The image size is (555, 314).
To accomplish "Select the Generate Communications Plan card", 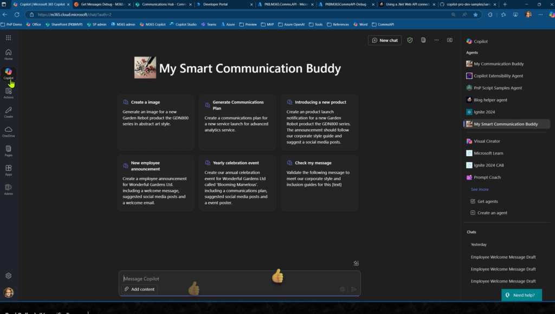I will tap(237, 123).
